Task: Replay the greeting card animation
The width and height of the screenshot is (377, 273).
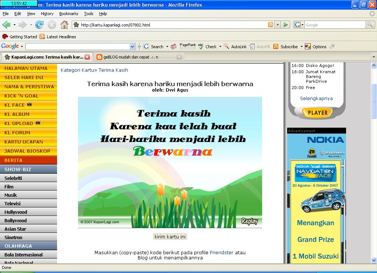Action: (x=250, y=221)
